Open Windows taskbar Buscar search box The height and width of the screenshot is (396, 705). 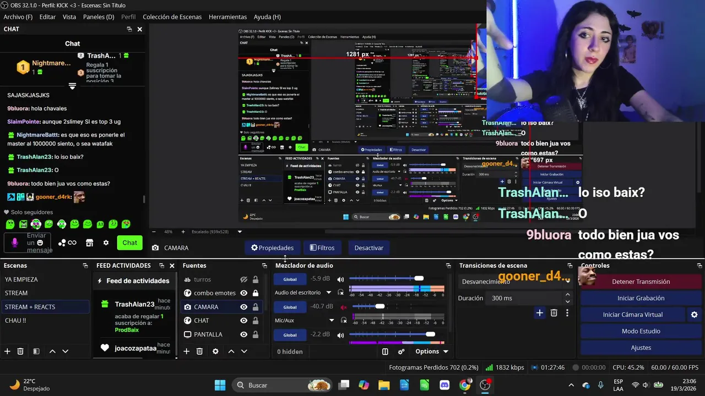[283, 385]
